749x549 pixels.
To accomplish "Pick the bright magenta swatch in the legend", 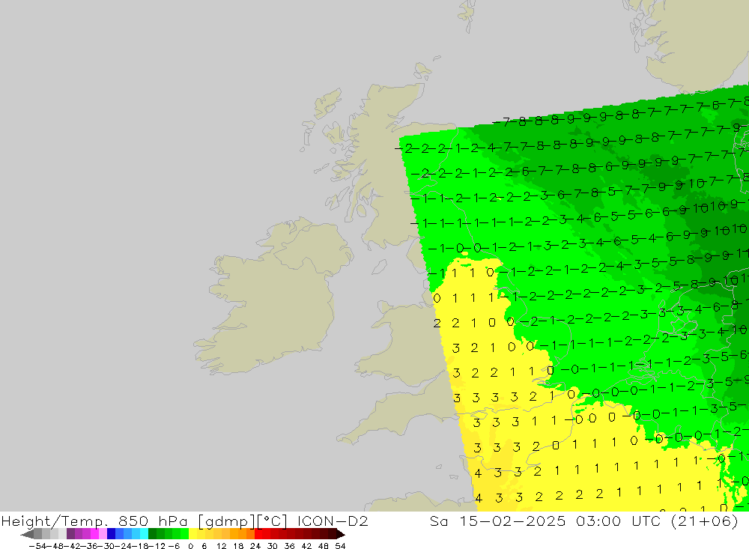I will click(94, 534).
